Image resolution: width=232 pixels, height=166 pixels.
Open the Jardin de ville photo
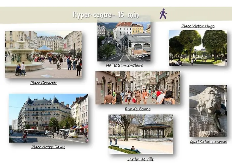[x=141, y=134]
